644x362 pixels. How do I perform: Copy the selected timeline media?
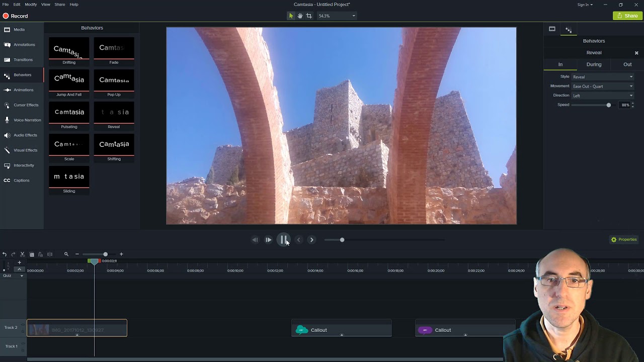click(32, 254)
